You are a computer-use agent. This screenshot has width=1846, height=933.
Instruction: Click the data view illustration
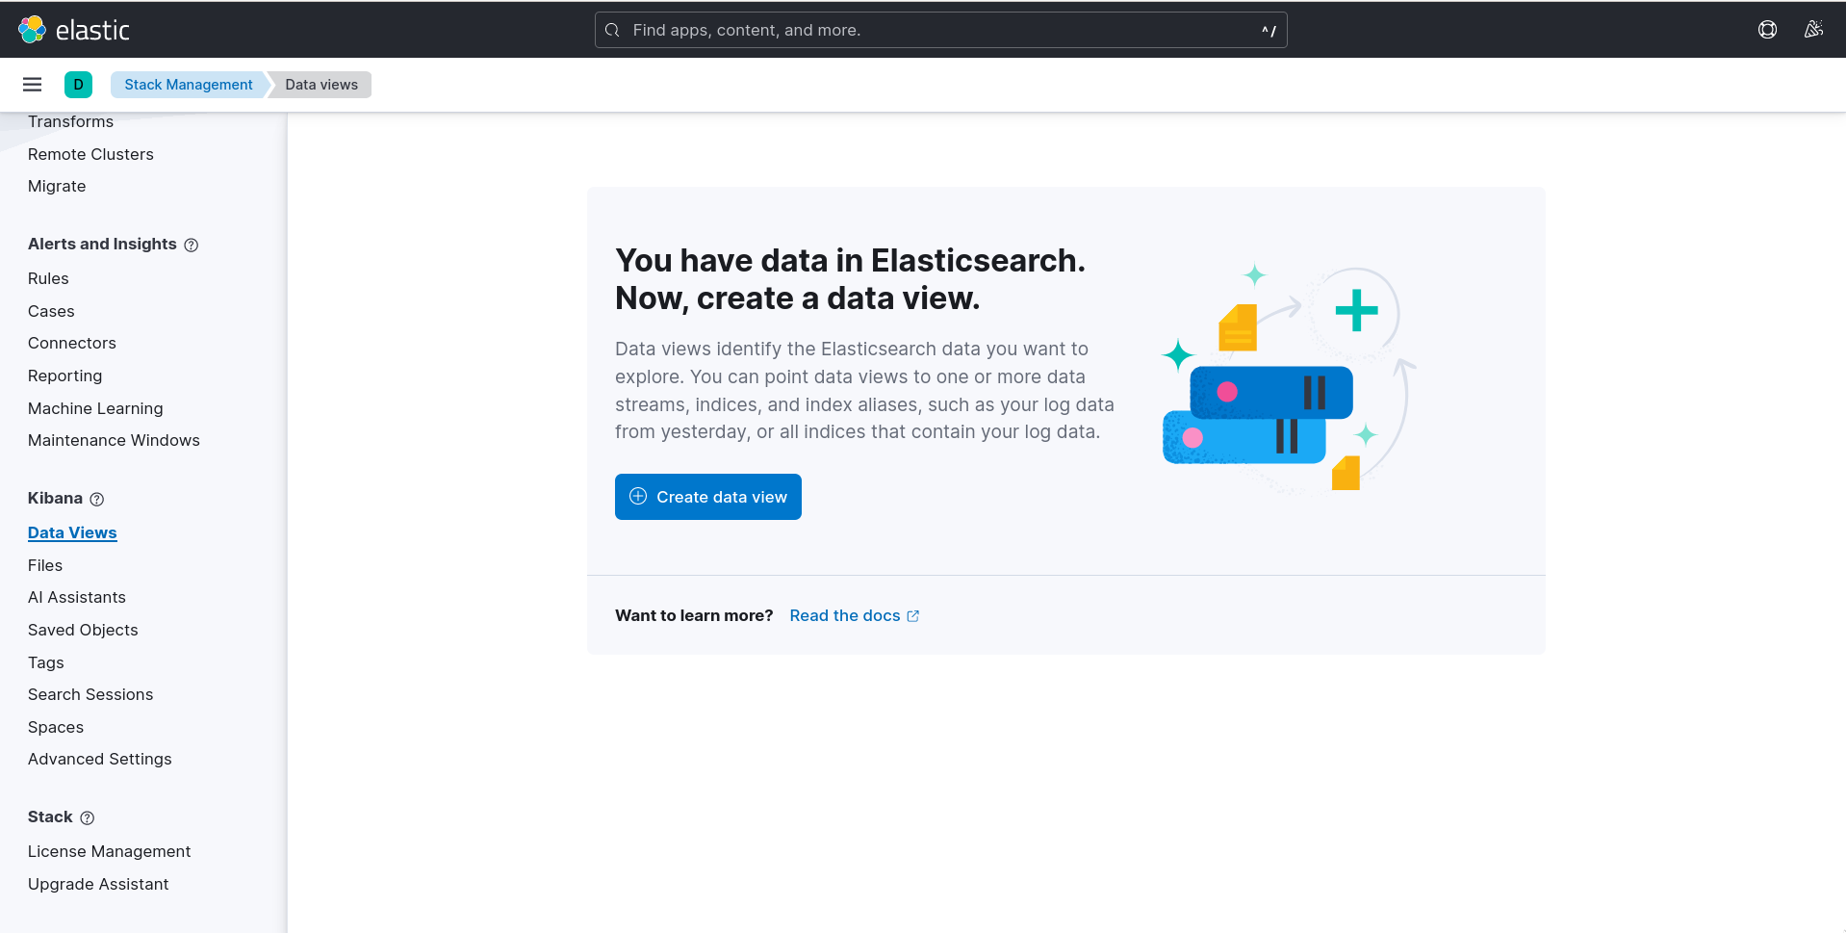pyautogui.click(x=1289, y=379)
